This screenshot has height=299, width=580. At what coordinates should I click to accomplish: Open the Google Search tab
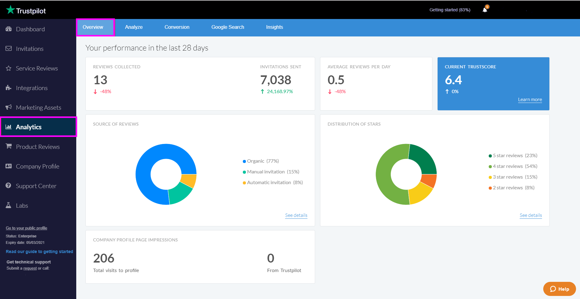pos(228,27)
